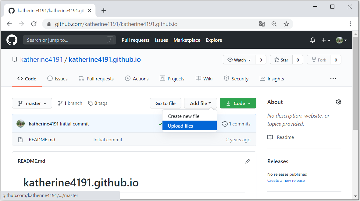Choose Create new file from the menu
The height and width of the screenshot is (201, 360).
[189, 116]
